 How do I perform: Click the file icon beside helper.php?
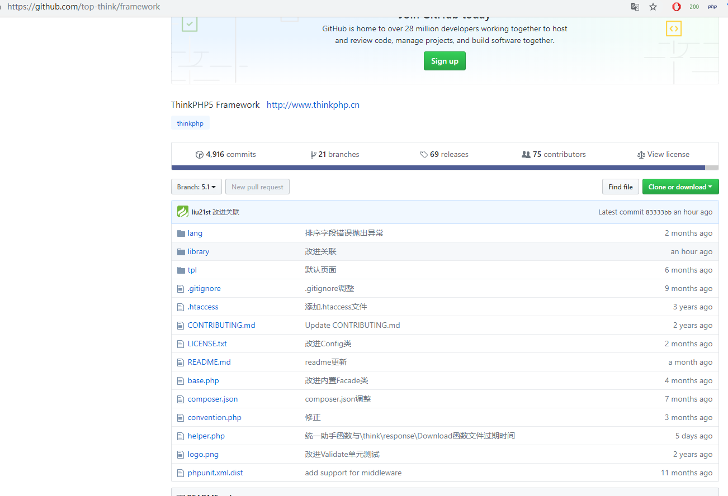point(180,436)
